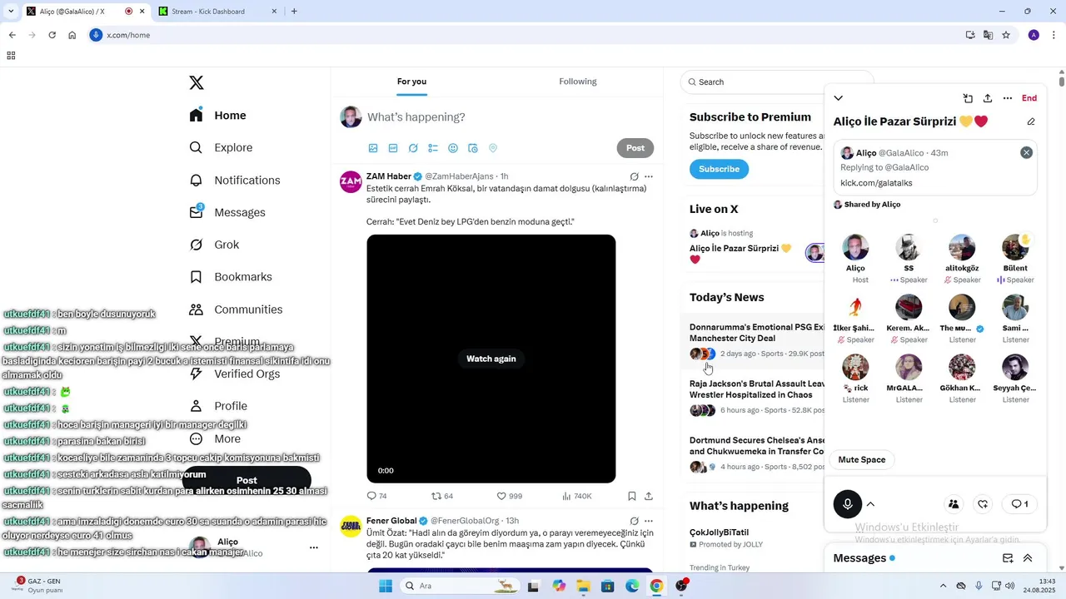Share the ZAM Haber post

(649, 496)
